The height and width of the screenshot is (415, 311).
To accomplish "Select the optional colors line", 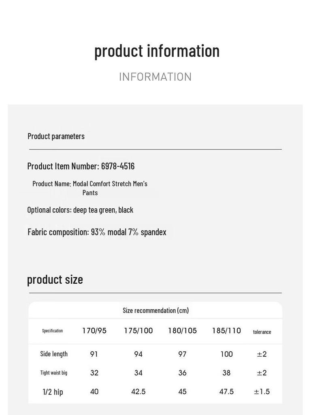I will pos(80,210).
